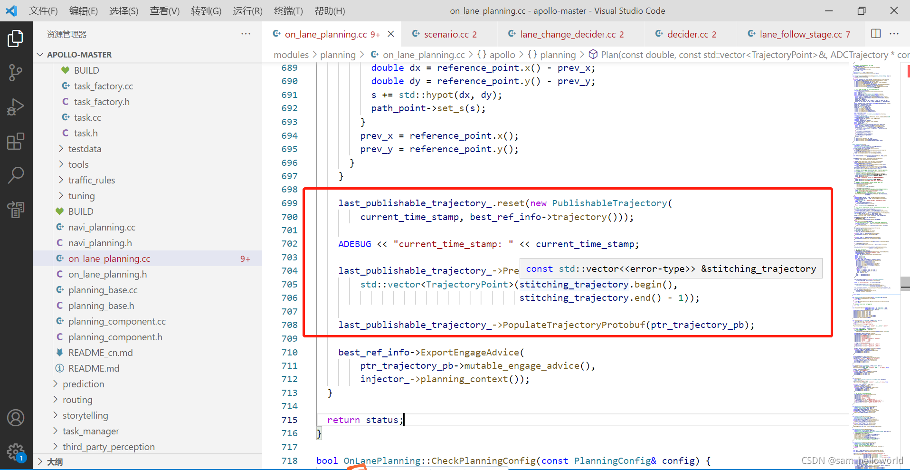Open the Explorer view in activity bar
The height and width of the screenshot is (470, 910).
tap(16, 38)
